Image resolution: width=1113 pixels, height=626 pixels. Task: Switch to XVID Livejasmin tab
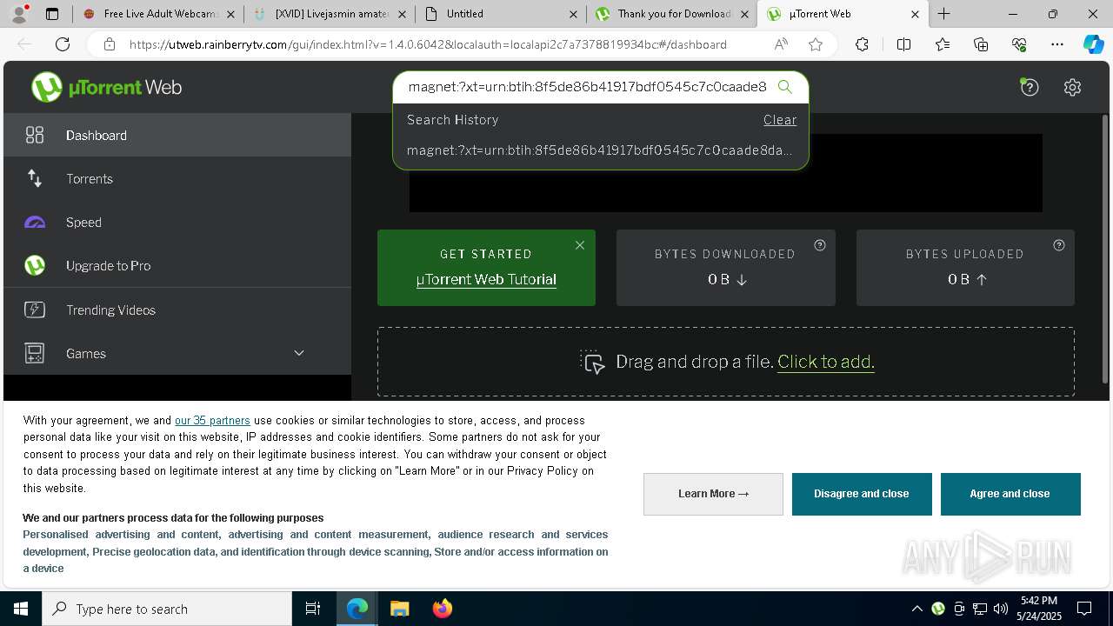pyautogui.click(x=330, y=14)
